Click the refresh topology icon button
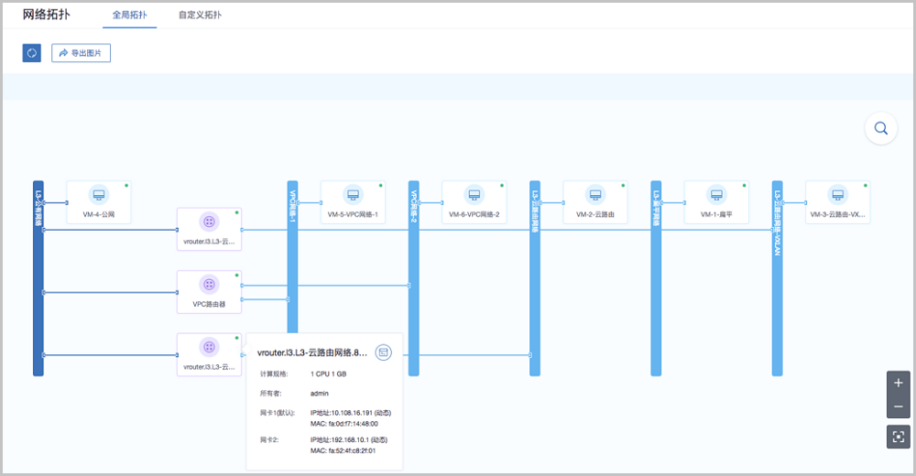This screenshot has height=476, width=916. [x=31, y=53]
